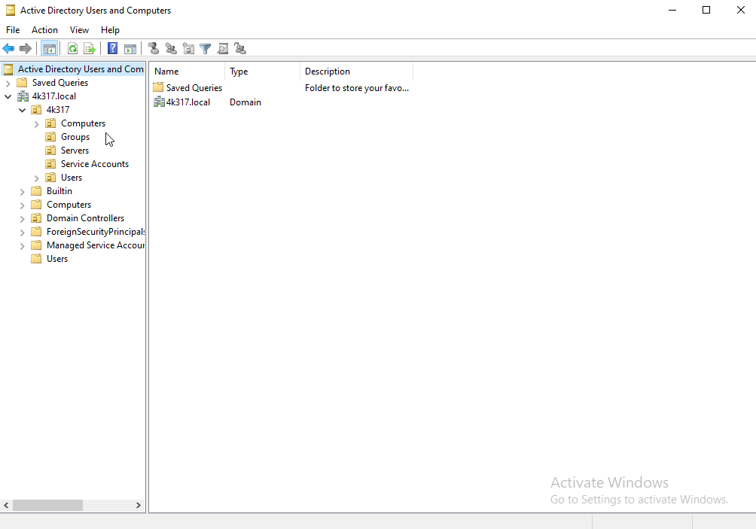Select 4k317.local entry in the list pane
The height and width of the screenshot is (529, 756).
click(x=187, y=102)
